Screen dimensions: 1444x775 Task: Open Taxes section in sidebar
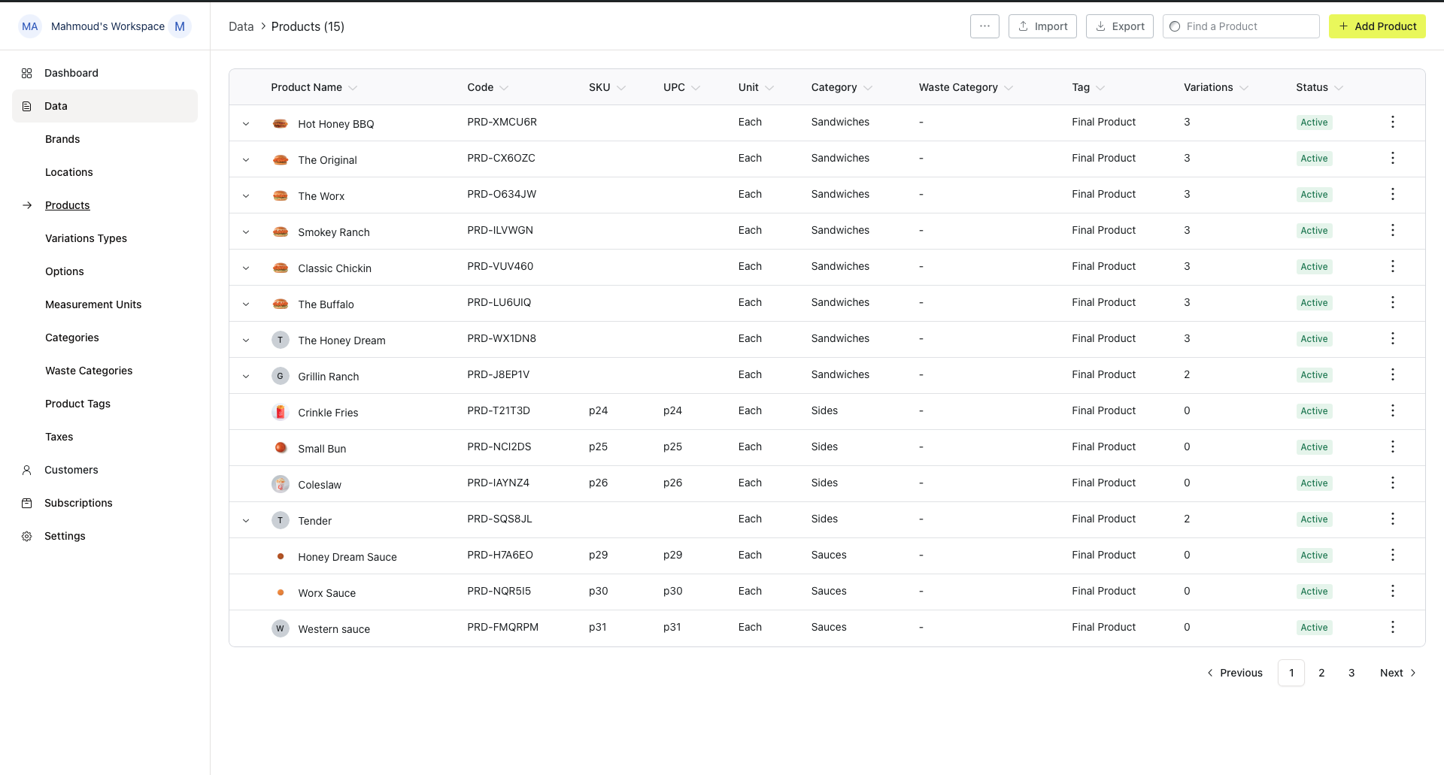59,437
